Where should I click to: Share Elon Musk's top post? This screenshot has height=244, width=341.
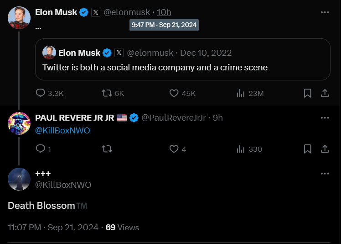(325, 93)
